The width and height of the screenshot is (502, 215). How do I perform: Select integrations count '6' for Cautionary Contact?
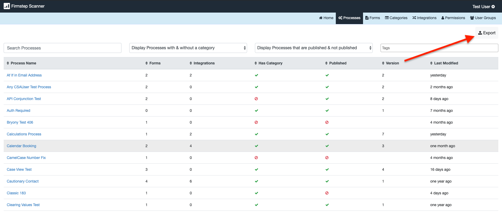coord(191,181)
